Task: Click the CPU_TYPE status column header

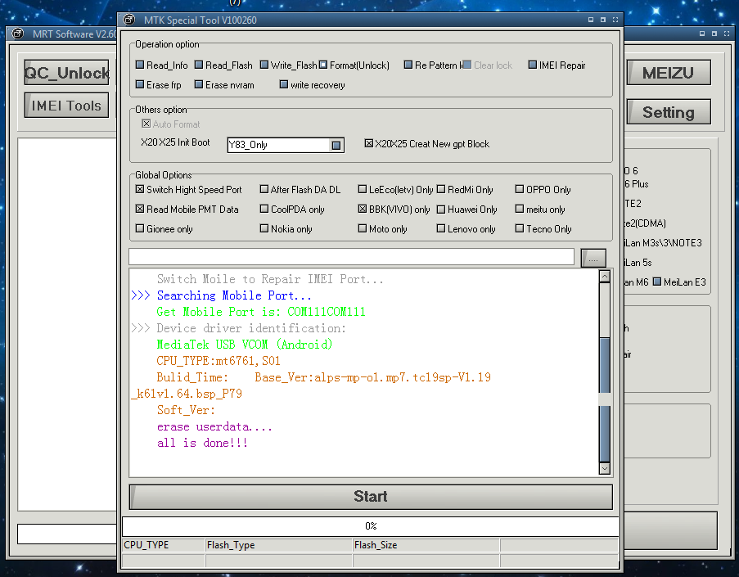Action: click(163, 545)
